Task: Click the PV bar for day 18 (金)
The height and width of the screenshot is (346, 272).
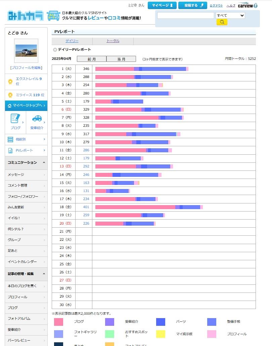Action: tap(149, 207)
